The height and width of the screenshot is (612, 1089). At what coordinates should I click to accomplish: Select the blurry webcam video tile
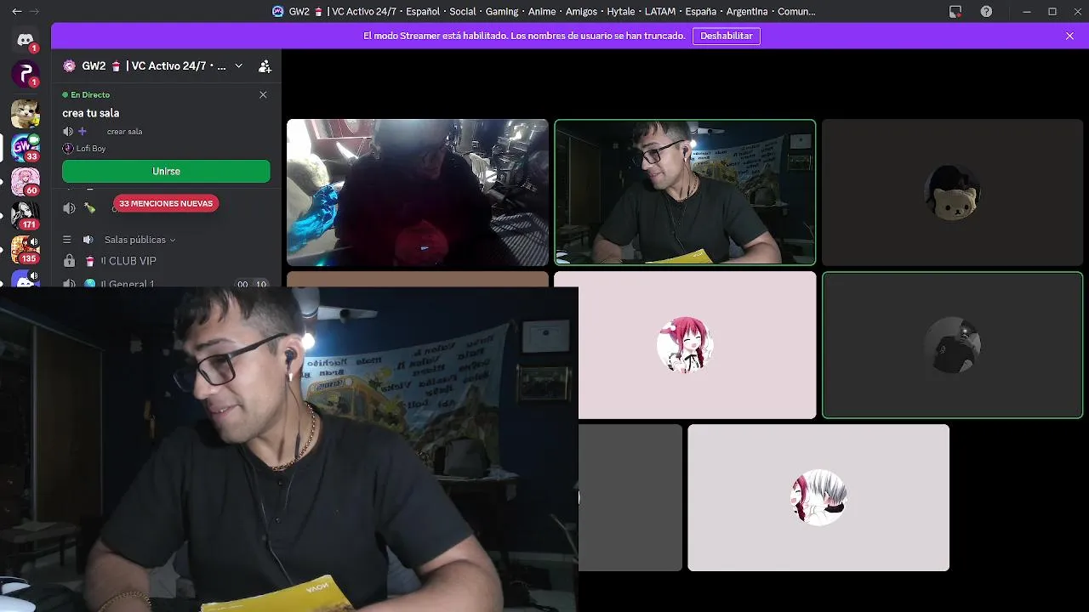[x=418, y=192]
